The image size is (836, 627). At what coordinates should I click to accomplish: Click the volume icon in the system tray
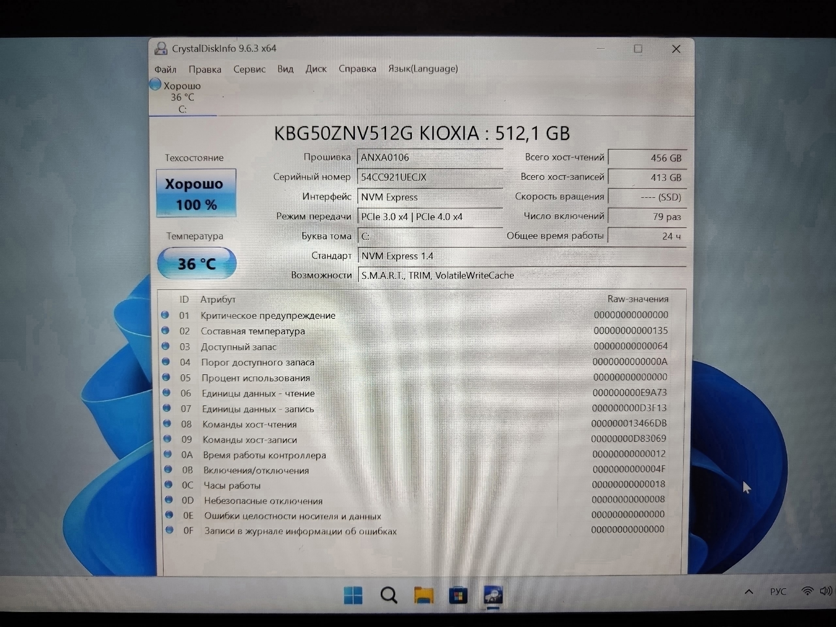(826, 591)
